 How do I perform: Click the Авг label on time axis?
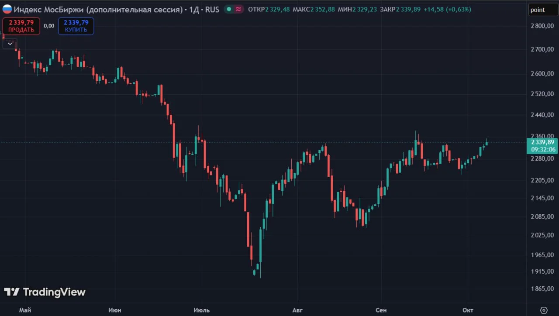pyautogui.click(x=297, y=310)
